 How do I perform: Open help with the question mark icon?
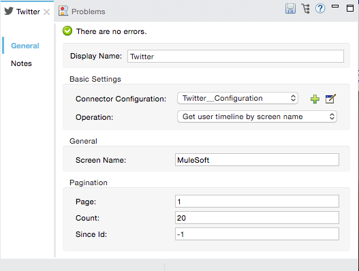[x=320, y=9]
